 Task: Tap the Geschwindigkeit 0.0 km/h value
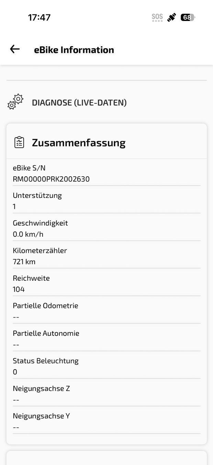click(28, 234)
